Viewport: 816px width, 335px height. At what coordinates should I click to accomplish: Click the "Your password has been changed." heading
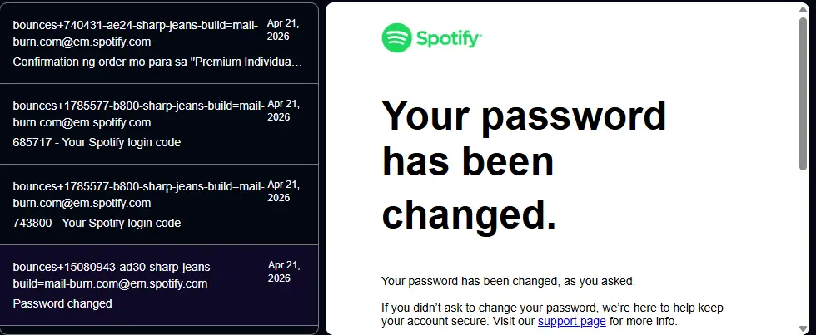pos(524,165)
